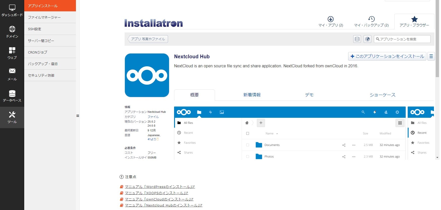Click the globe icon button in toolbar
The height and width of the screenshot is (210, 441).
tap(367, 39)
